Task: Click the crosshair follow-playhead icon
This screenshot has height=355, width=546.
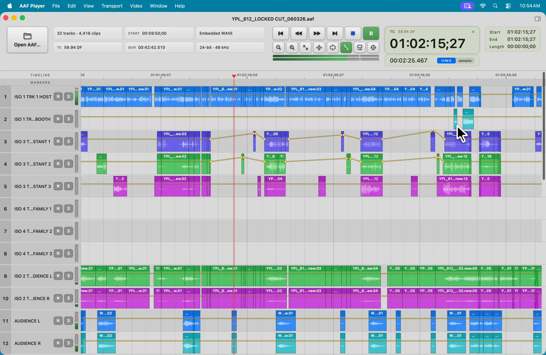Action: [373, 47]
